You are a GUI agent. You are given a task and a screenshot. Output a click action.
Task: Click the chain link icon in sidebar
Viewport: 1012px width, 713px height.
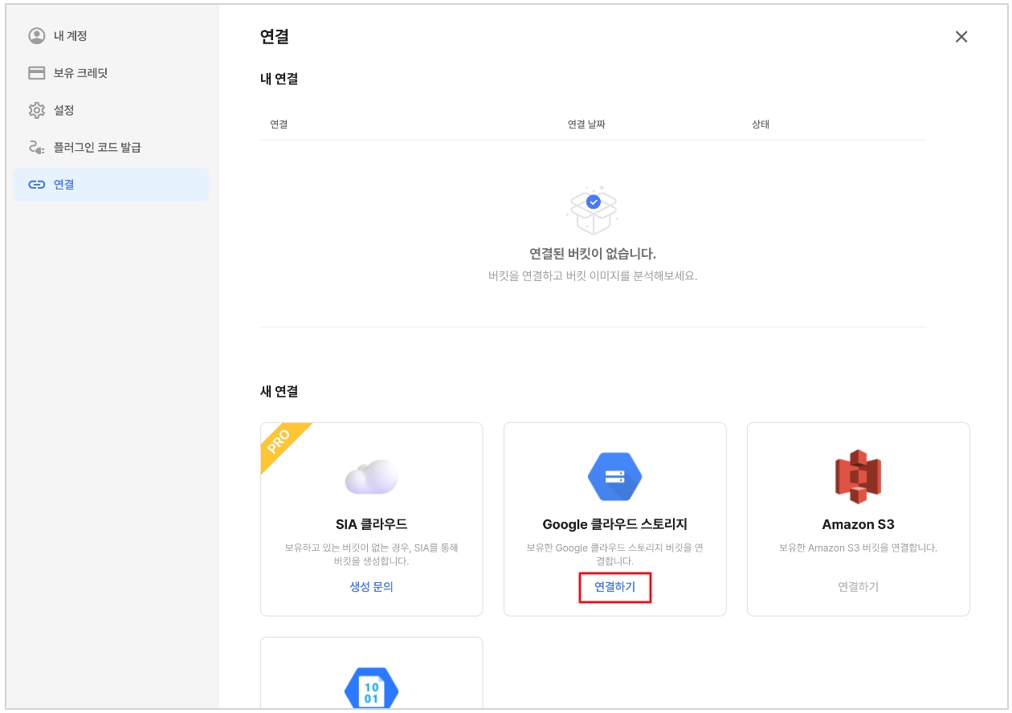36,185
